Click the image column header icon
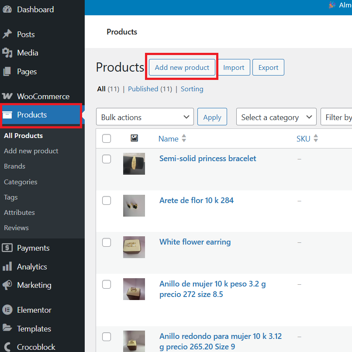The width and height of the screenshot is (352, 352). [x=134, y=138]
